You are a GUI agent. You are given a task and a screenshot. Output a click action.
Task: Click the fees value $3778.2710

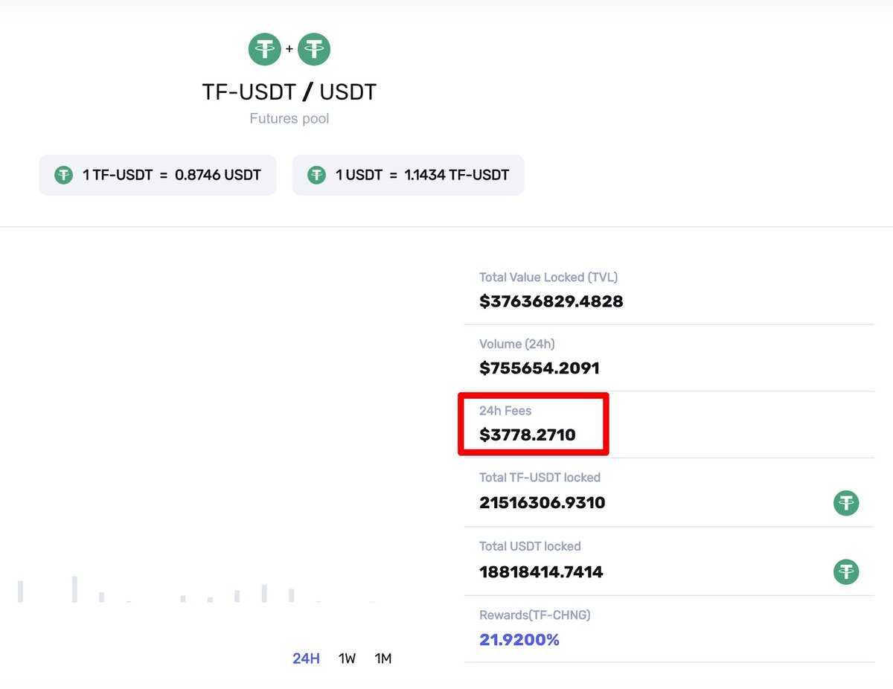pyautogui.click(x=528, y=435)
